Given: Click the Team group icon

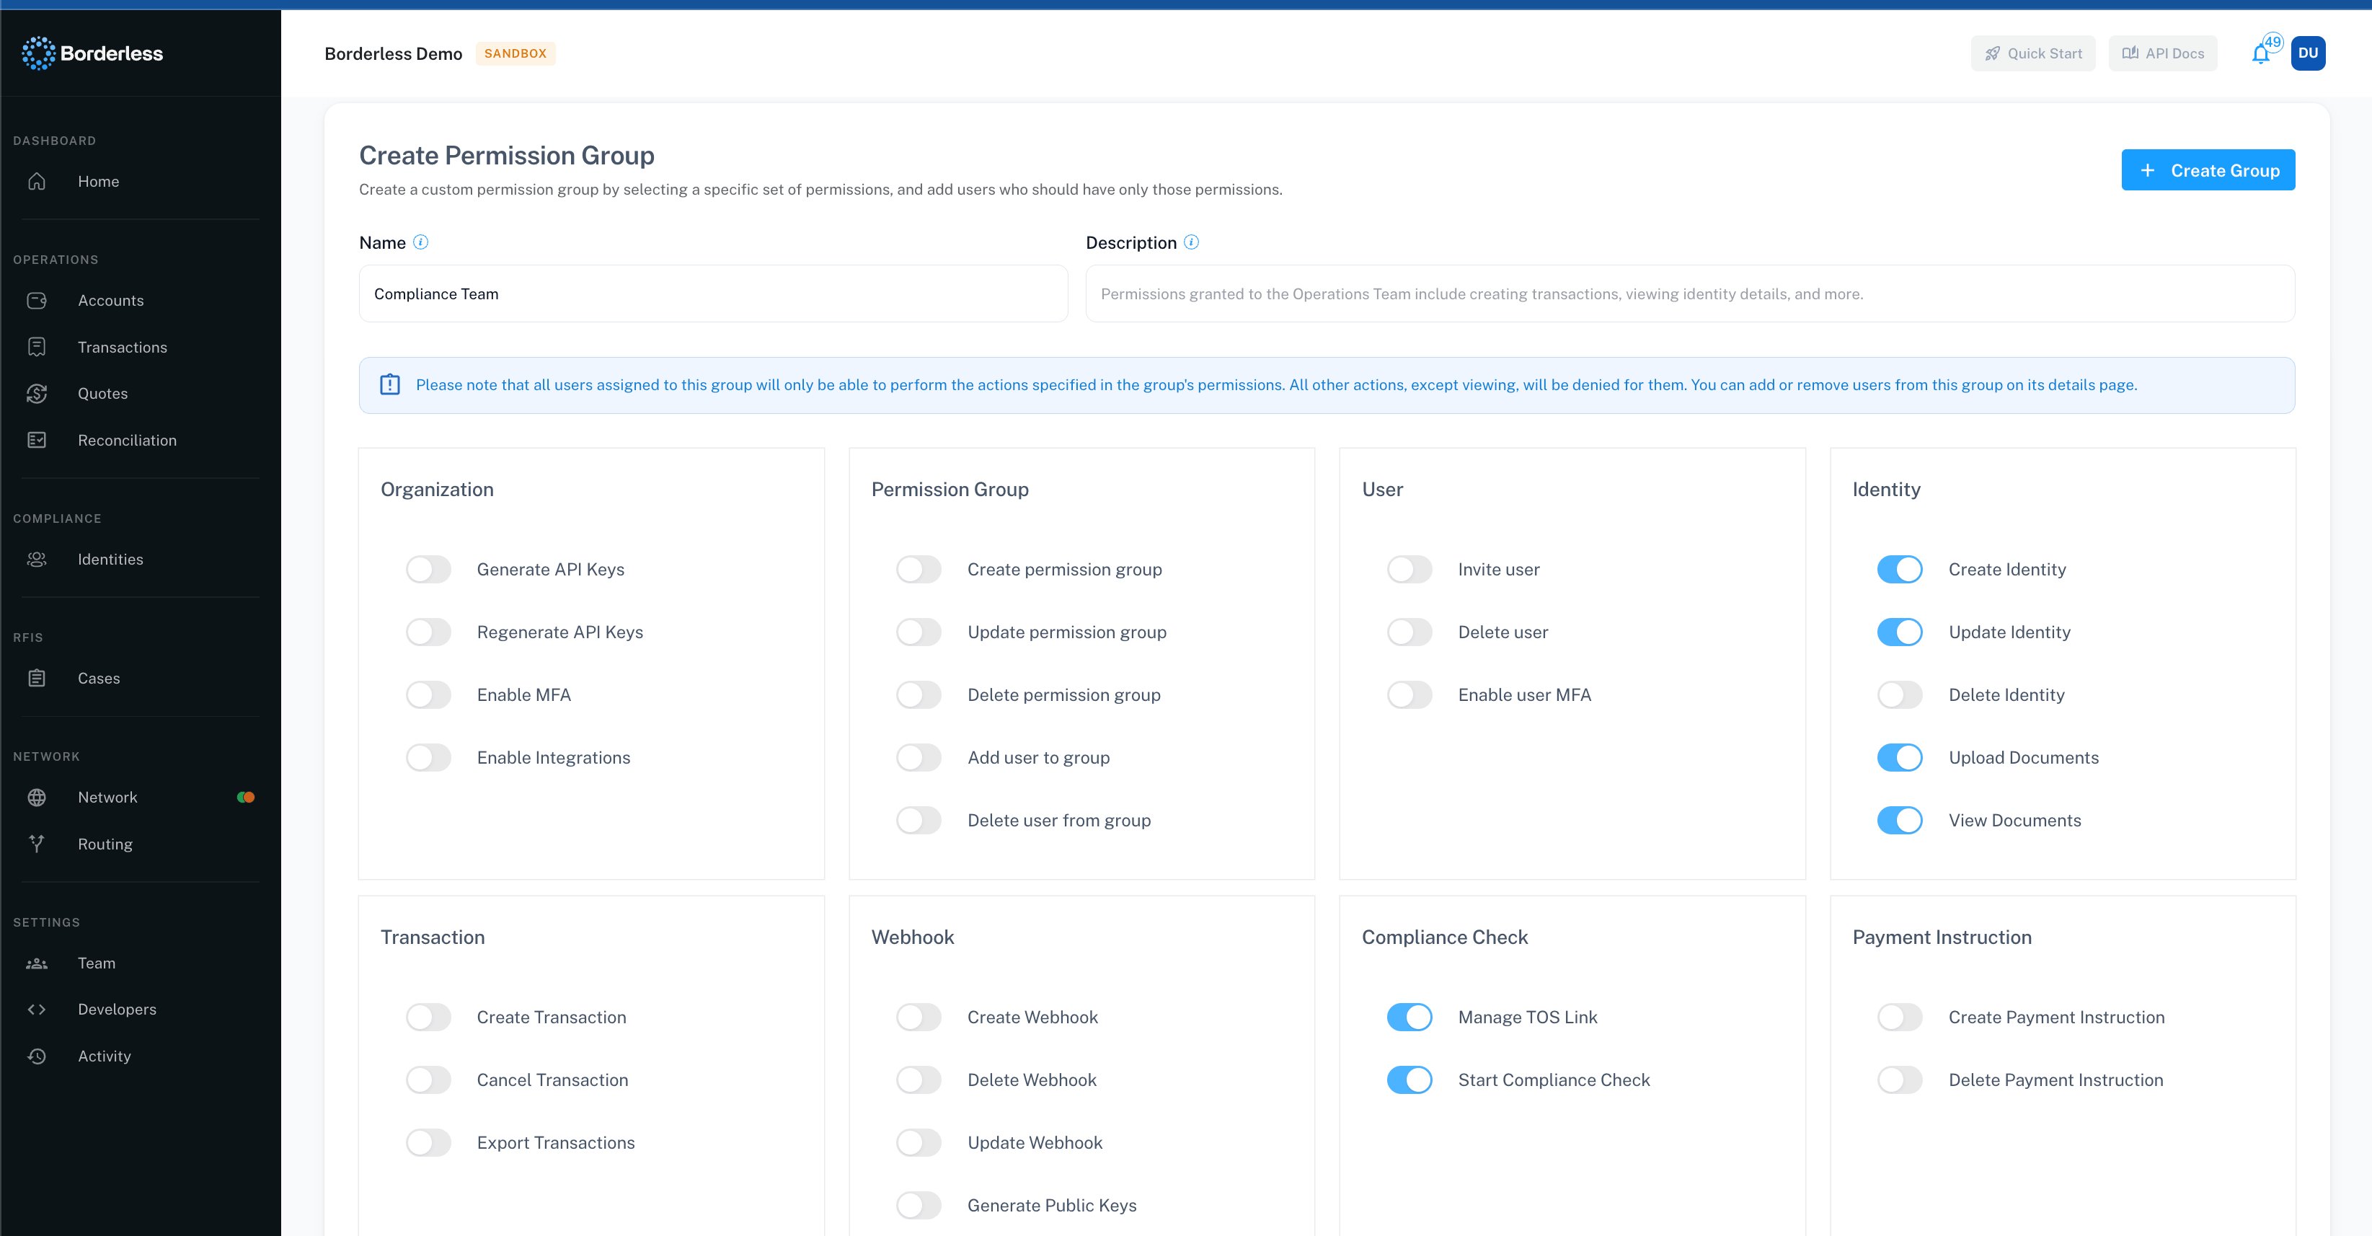Looking at the screenshot, I should click(x=37, y=963).
